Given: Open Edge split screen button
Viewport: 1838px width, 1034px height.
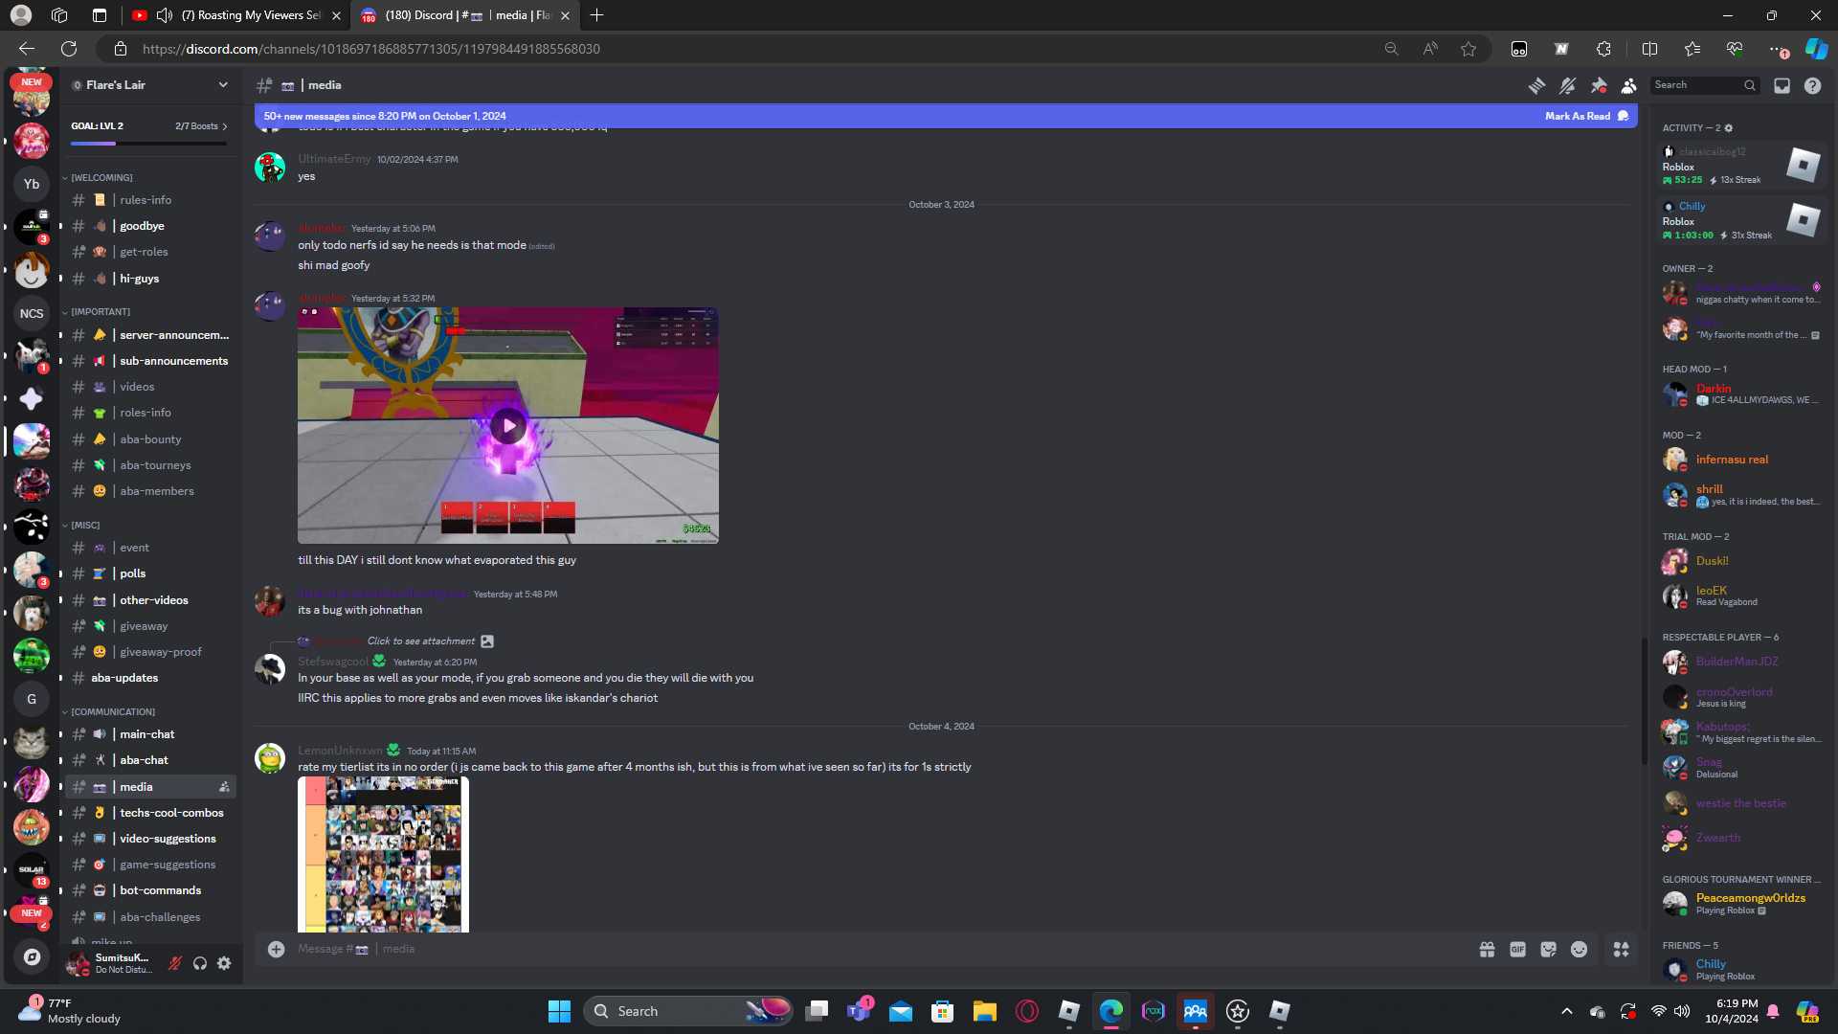Looking at the screenshot, I should pyautogui.click(x=1649, y=49).
